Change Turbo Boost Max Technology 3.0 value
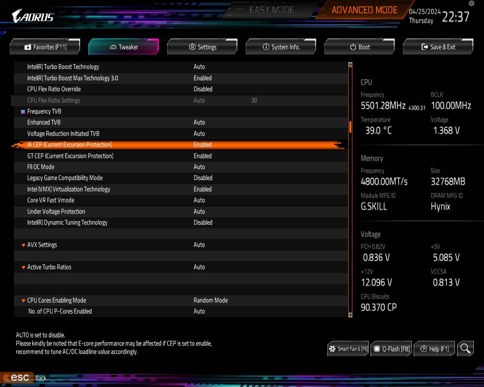484x387 pixels. pos(203,78)
